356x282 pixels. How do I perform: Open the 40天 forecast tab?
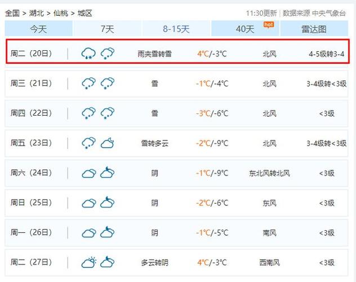click(x=245, y=29)
